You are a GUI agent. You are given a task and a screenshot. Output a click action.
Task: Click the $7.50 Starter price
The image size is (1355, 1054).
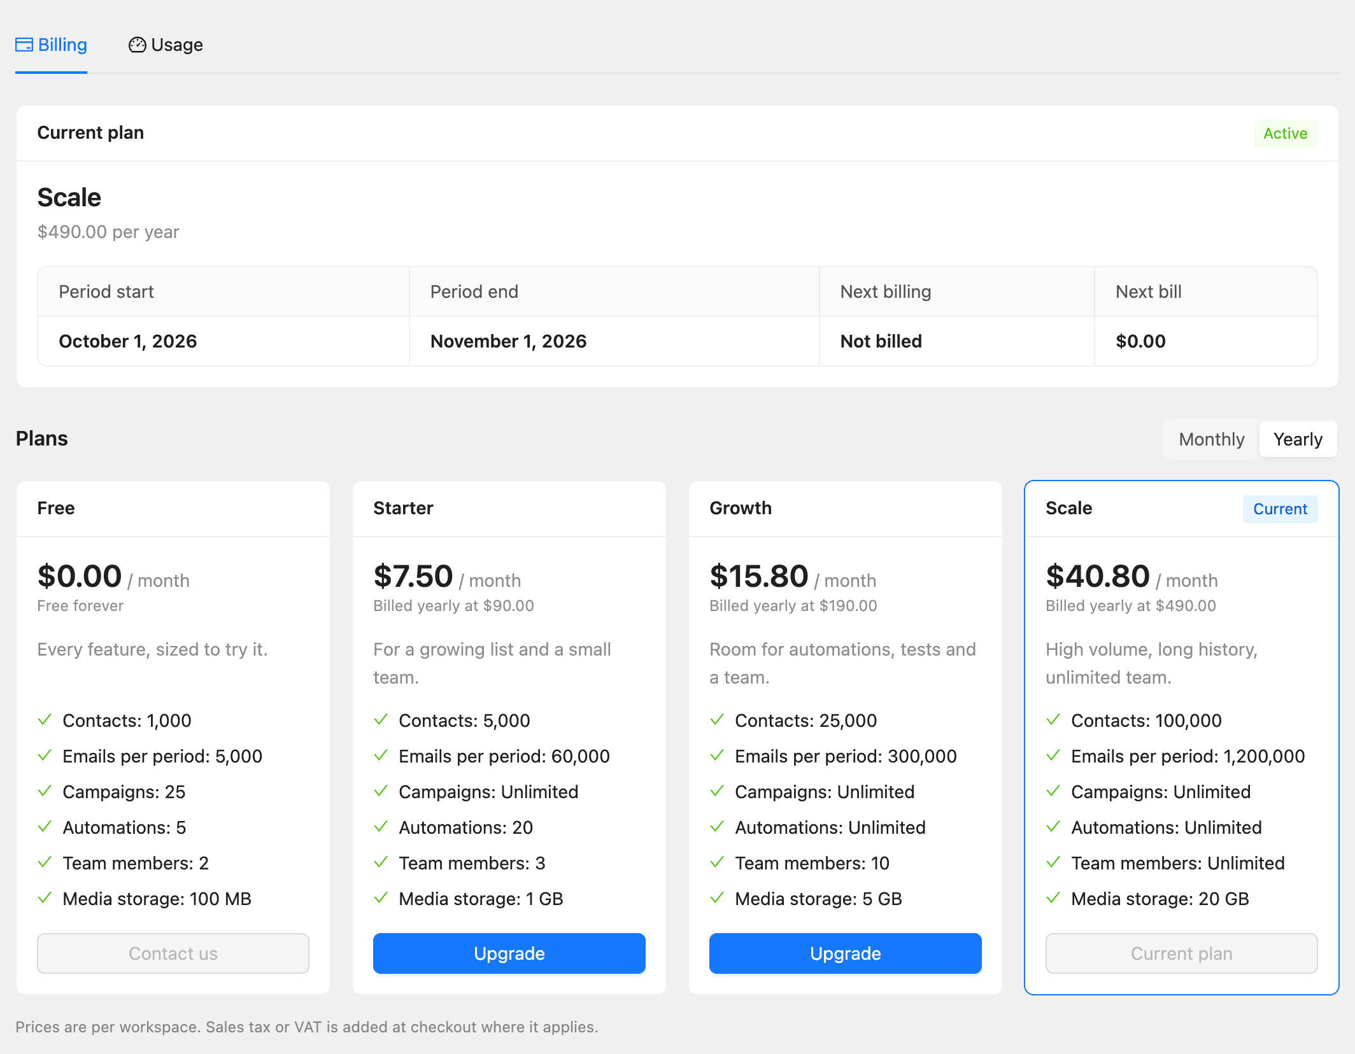click(413, 576)
